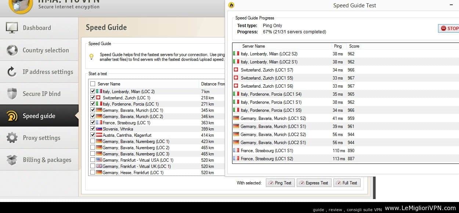459x213 pixels.
Task: Uncheck Italy, Pordenone, Porcia (LOC 1)
Action: pos(93,104)
